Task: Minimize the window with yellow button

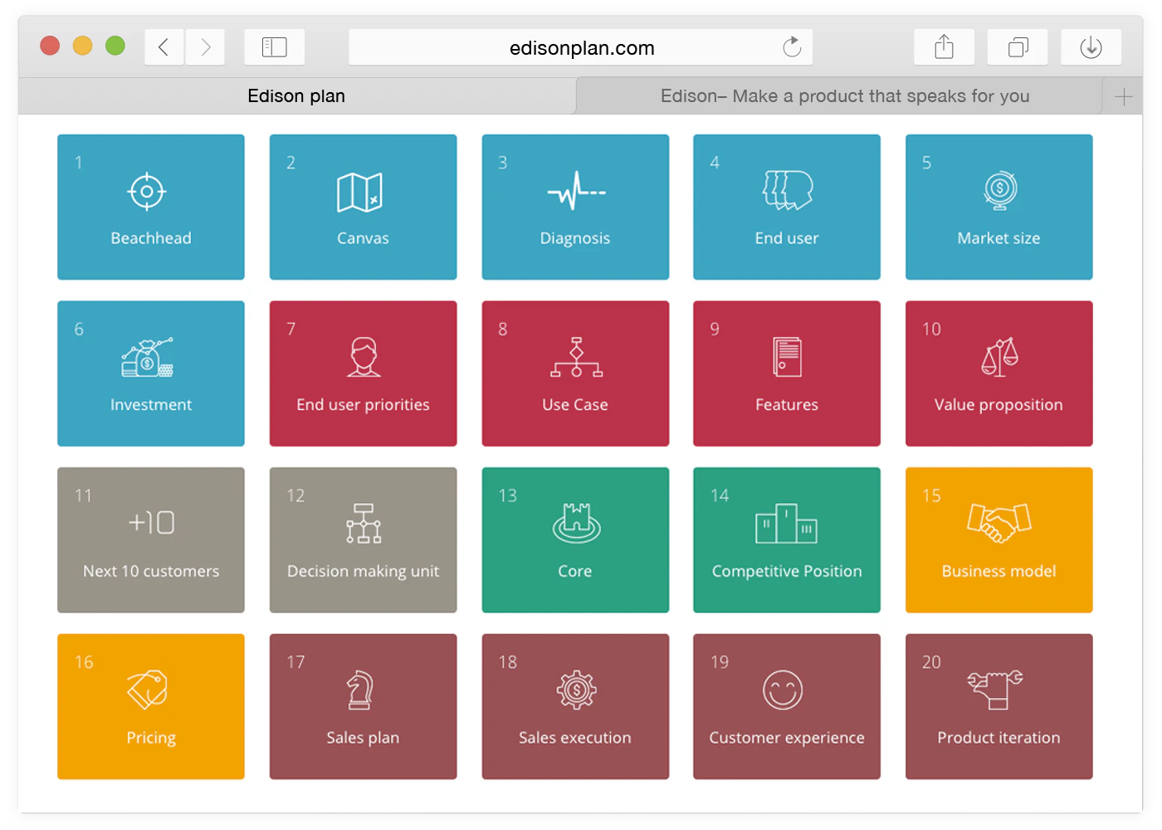Action: click(x=82, y=46)
